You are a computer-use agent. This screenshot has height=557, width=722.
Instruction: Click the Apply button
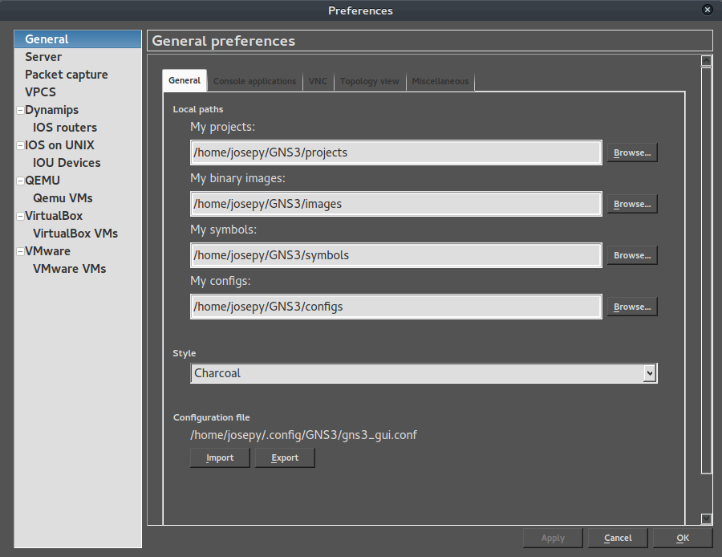click(553, 538)
